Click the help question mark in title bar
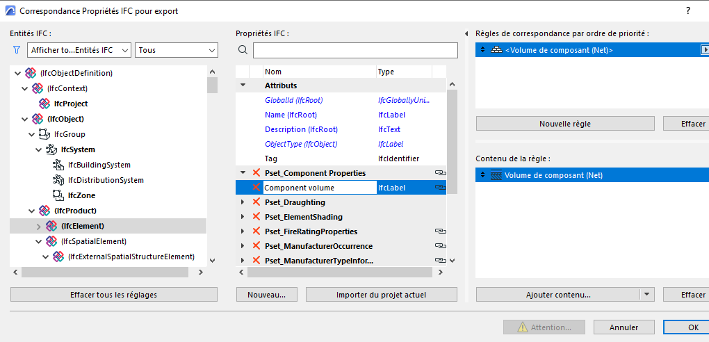The height and width of the screenshot is (342, 709). click(x=688, y=10)
